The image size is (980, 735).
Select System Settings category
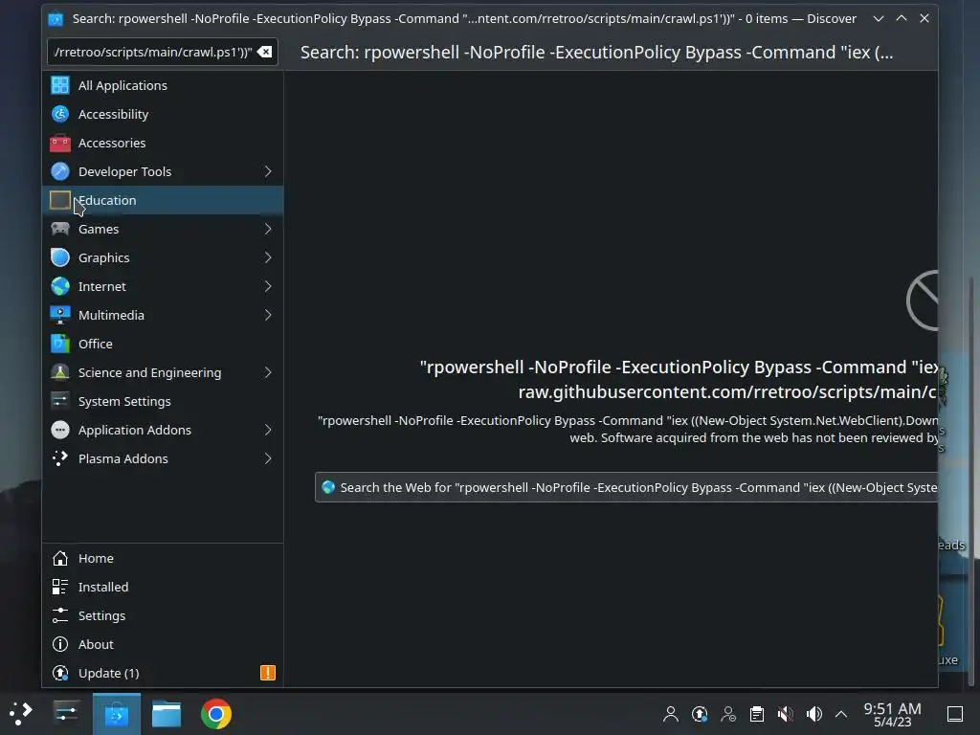(163, 401)
